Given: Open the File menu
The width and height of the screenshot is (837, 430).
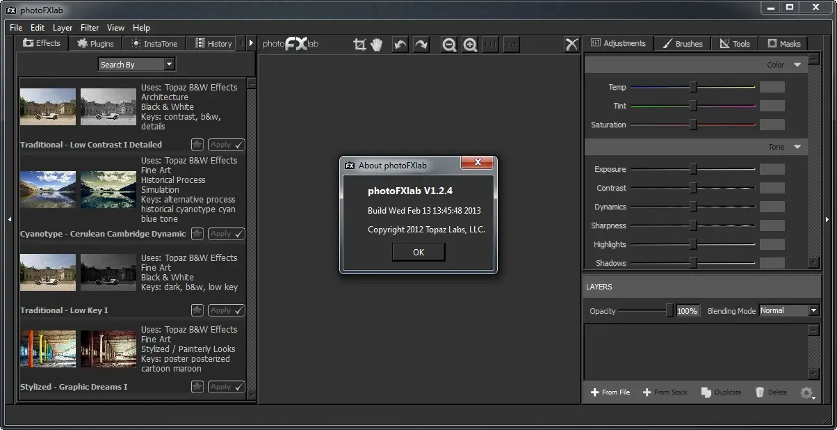Looking at the screenshot, I should click(16, 28).
